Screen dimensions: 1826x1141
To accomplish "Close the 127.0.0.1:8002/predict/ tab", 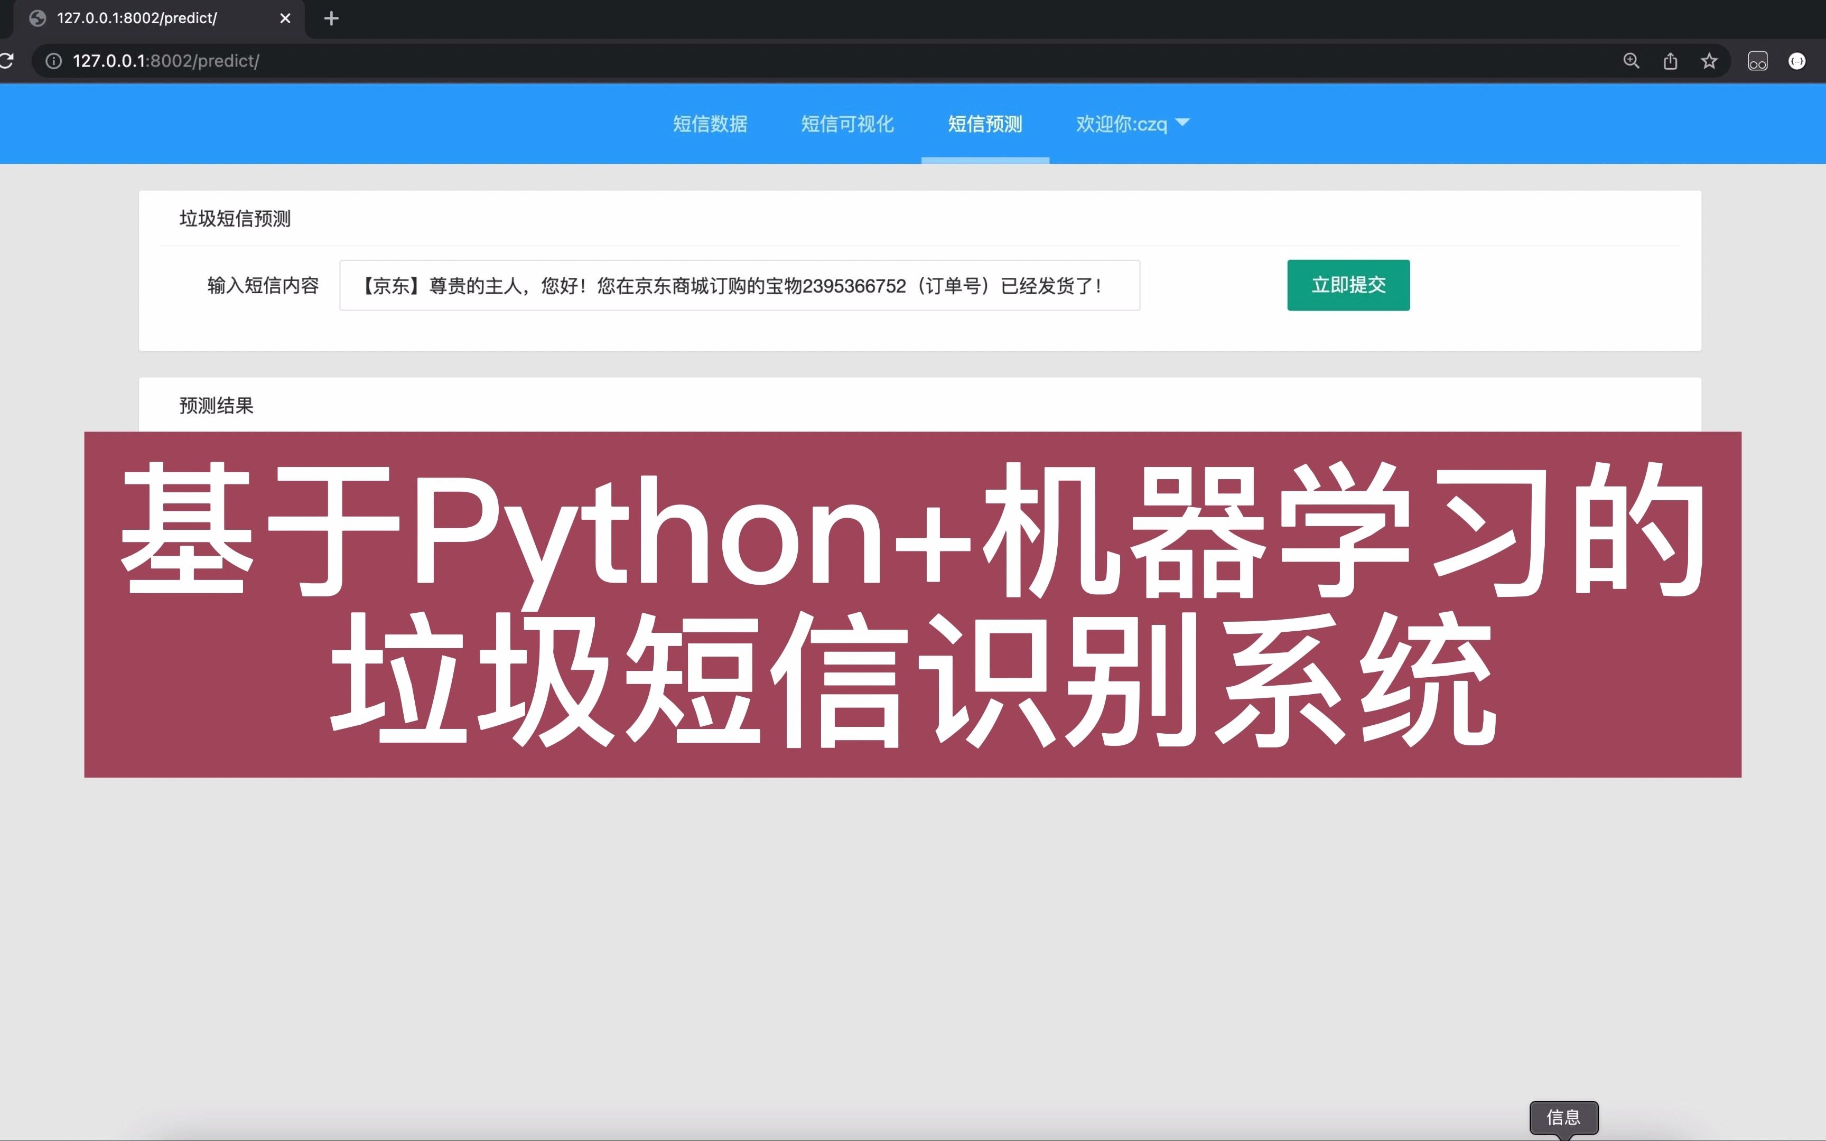I will tap(285, 18).
